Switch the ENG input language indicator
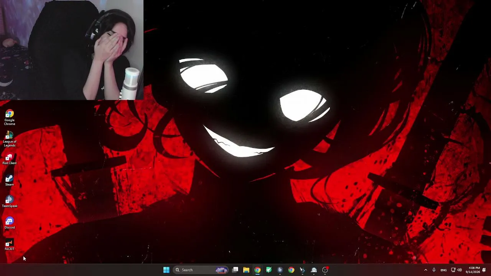 coord(443,270)
